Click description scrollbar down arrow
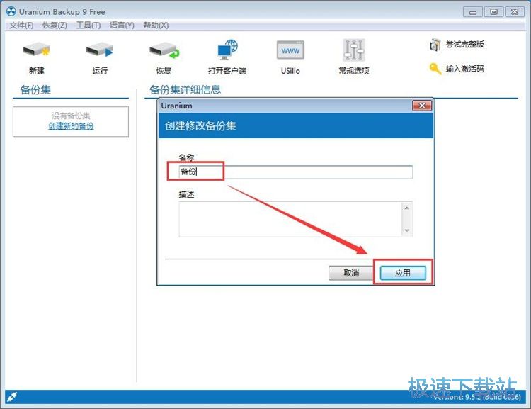The image size is (531, 409). coord(406,230)
